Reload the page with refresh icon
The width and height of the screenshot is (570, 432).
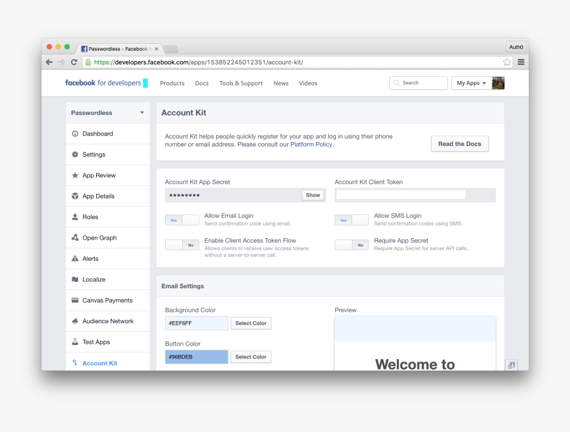coord(74,62)
